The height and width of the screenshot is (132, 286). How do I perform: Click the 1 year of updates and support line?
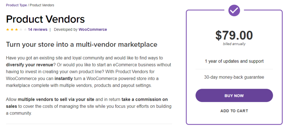tap(234, 61)
